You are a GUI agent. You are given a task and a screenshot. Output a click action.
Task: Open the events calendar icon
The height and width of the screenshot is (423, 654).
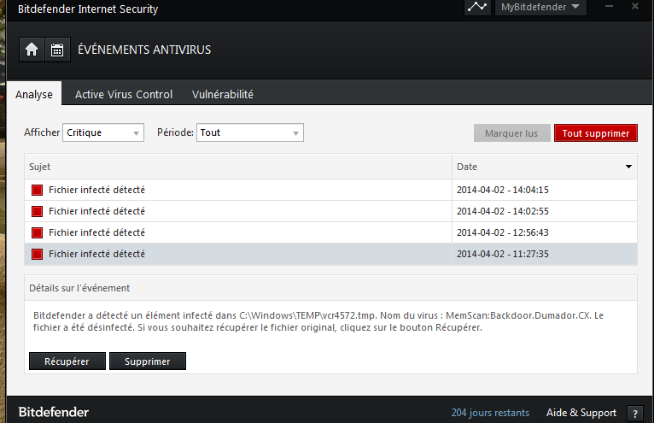pos(57,50)
